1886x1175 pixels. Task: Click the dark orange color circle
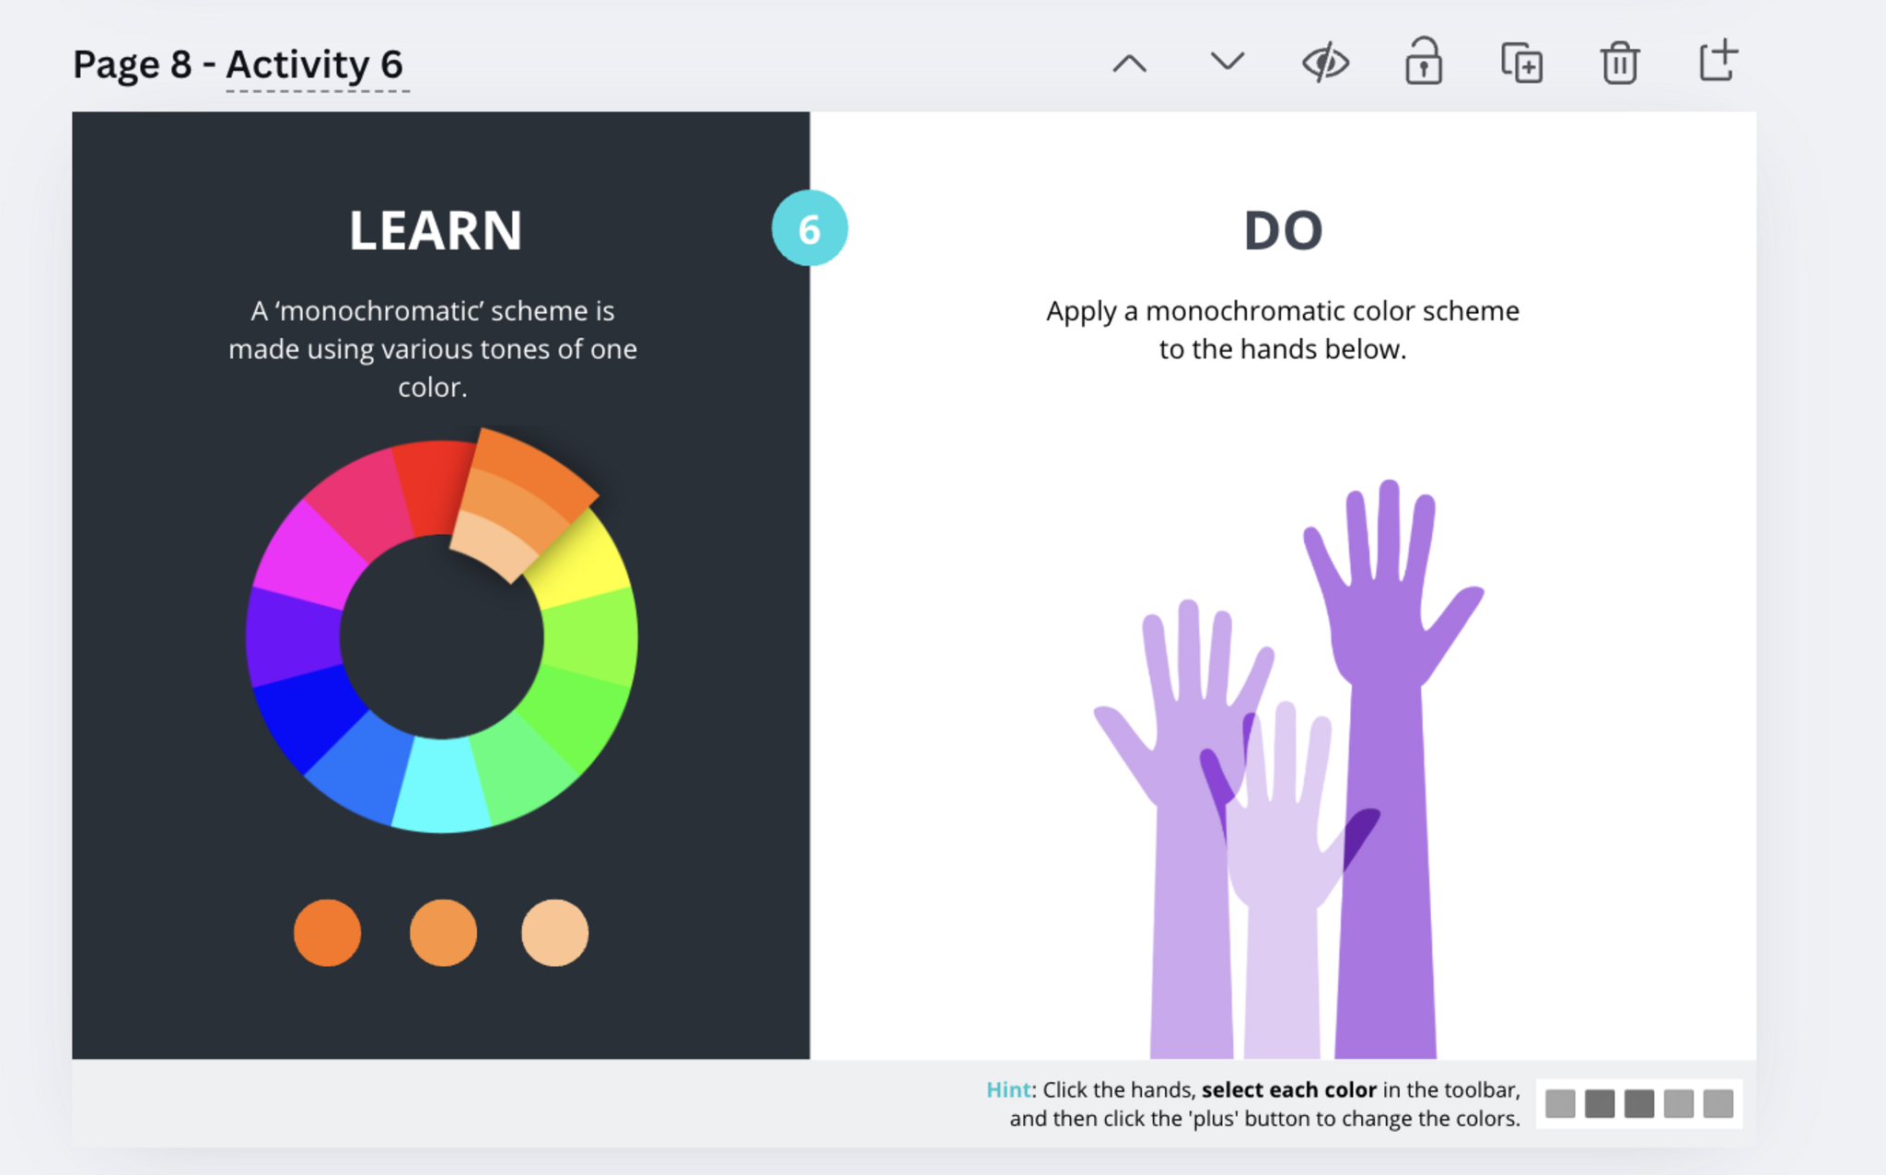click(327, 933)
